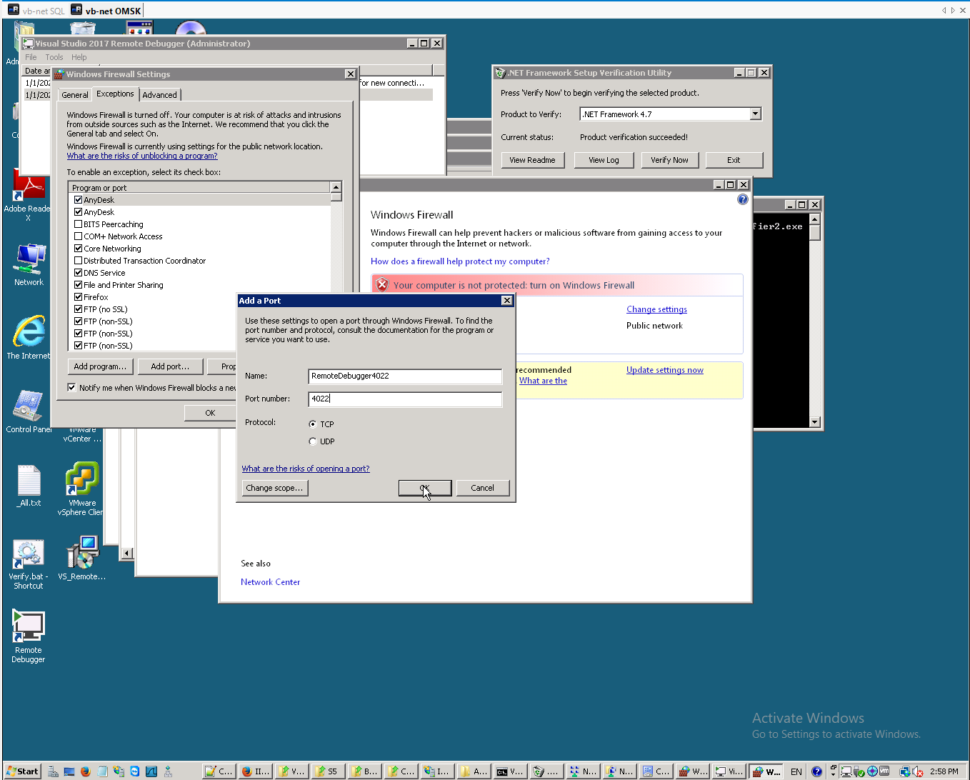Open 'What are the risks of opening a port?'
This screenshot has height=780, width=970.
click(x=306, y=469)
